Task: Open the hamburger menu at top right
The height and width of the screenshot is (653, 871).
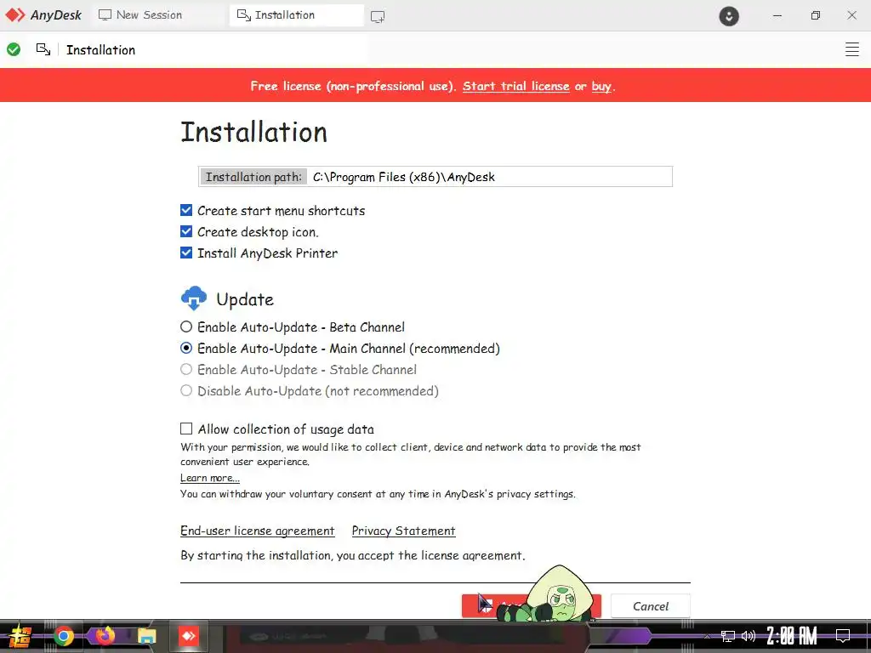Action: 851,49
